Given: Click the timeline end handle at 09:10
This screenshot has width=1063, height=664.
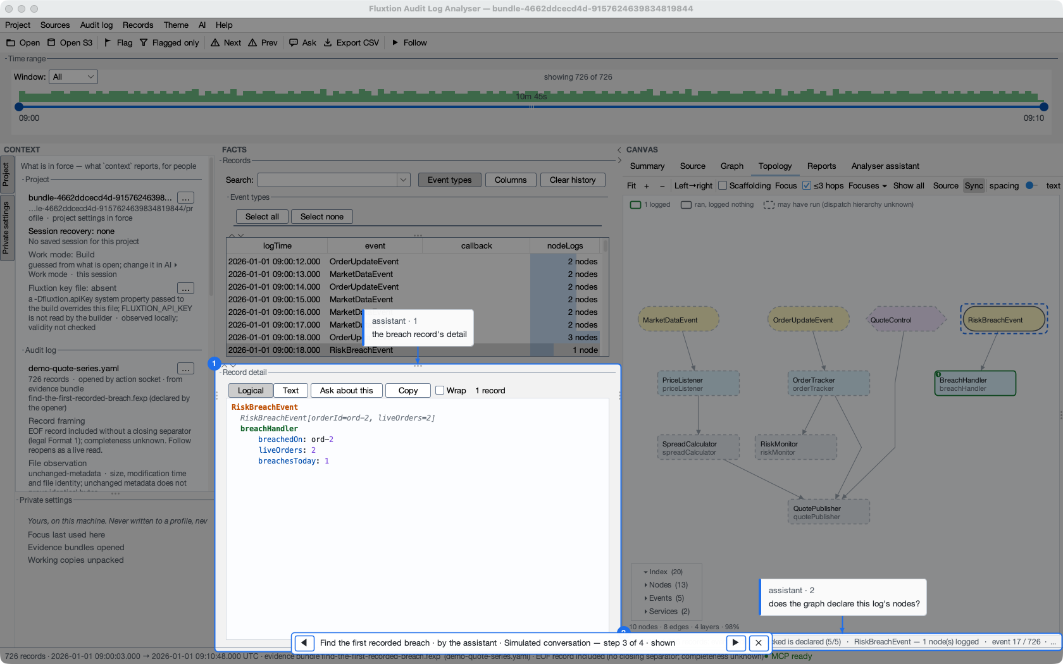Looking at the screenshot, I should [x=1044, y=107].
